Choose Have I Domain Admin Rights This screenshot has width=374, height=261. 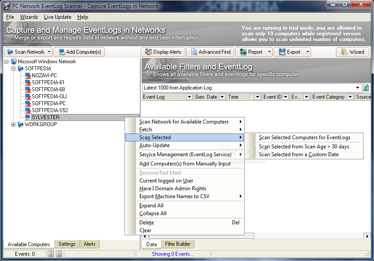pos(185,188)
